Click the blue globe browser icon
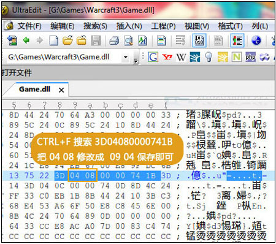Image resolution: width=276 pixels, height=244 pixels. [256, 40]
